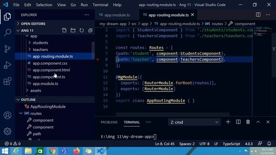Open the Run and Debug view
Viewport: 276px width, 155px height.
pyautogui.click(x=7, y=65)
